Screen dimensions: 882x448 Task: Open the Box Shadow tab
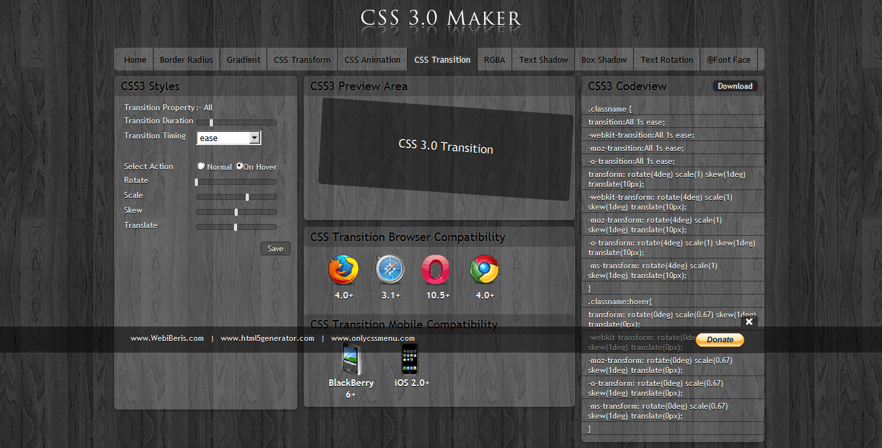pyautogui.click(x=604, y=59)
